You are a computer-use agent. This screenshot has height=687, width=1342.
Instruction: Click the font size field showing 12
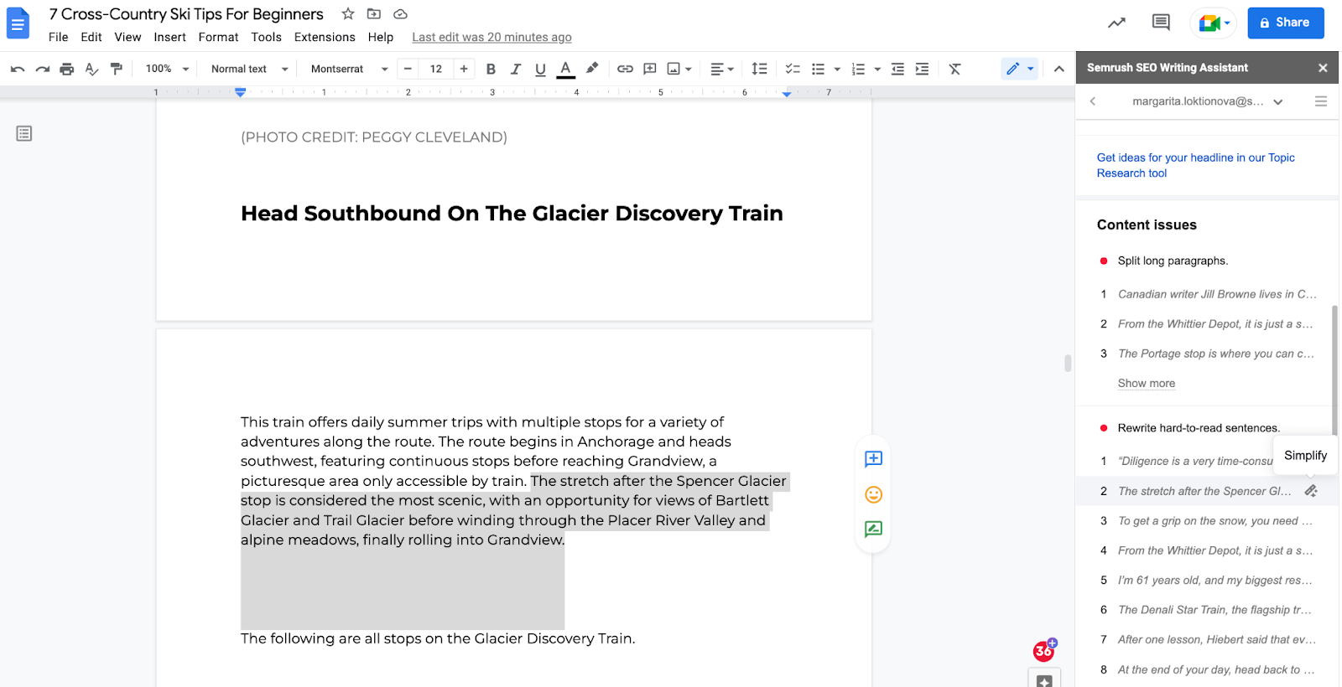pyautogui.click(x=436, y=69)
